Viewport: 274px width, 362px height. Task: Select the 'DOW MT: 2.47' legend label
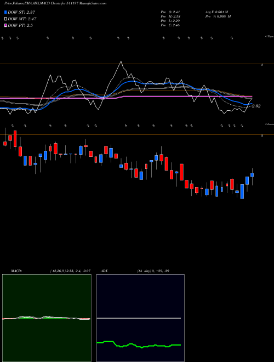coord(22,19)
